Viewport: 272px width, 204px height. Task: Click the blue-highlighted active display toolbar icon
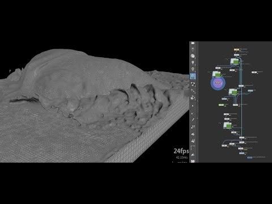(193, 76)
